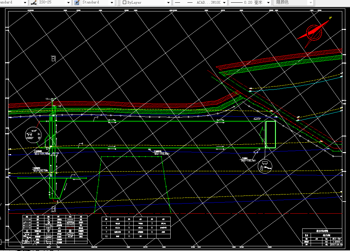
Task: Select the red north arrow compass symbol
Action: click(314, 33)
